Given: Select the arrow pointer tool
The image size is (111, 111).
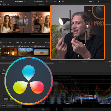Looking at the screenshot, I should (x=59, y=2).
